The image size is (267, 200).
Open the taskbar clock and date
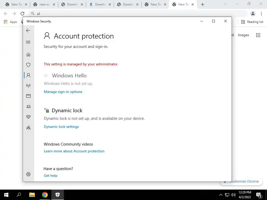coord(245,195)
